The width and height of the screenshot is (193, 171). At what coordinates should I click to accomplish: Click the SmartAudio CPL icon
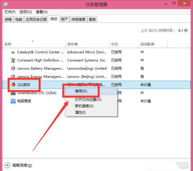[x=13, y=93]
